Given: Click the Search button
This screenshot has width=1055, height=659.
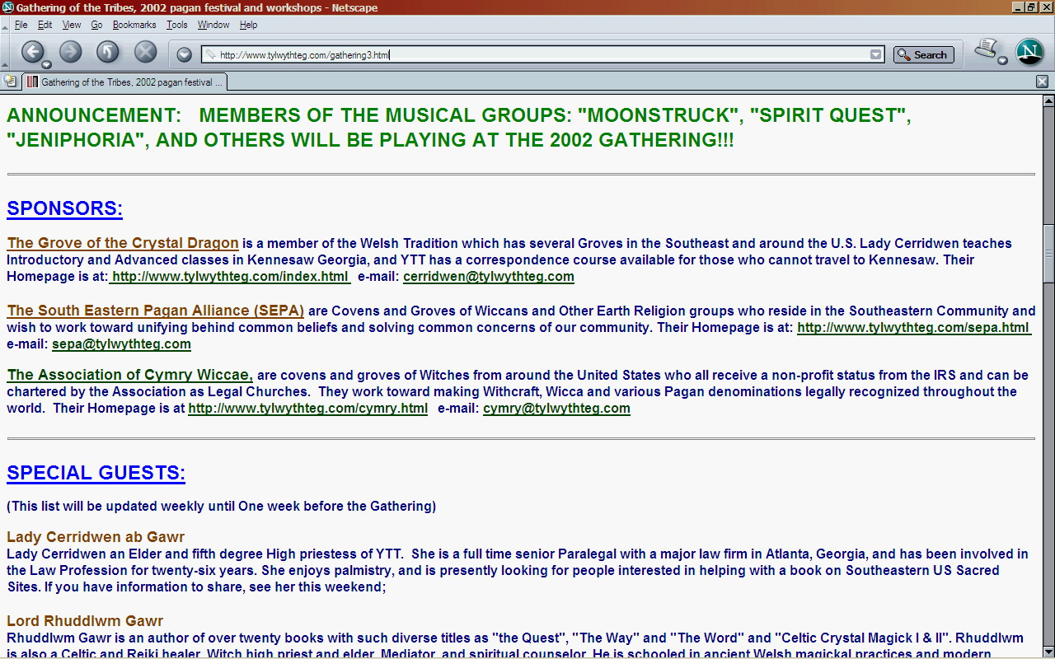Looking at the screenshot, I should tap(923, 54).
